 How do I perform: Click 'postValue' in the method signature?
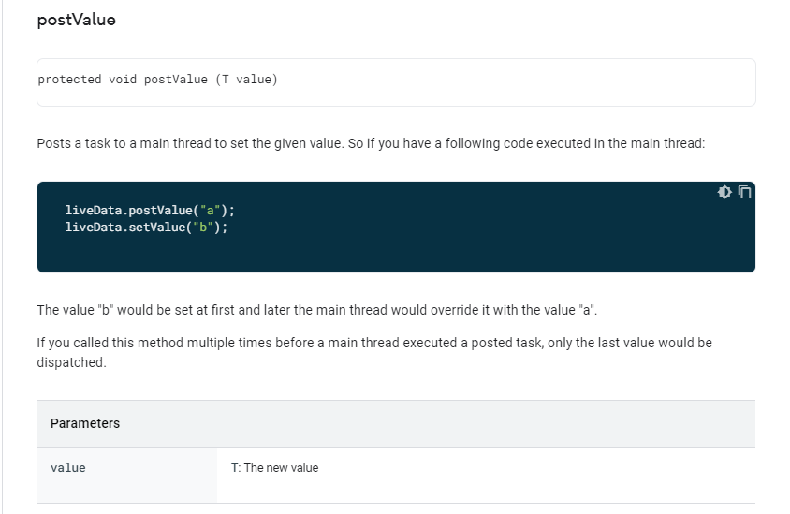coord(176,80)
